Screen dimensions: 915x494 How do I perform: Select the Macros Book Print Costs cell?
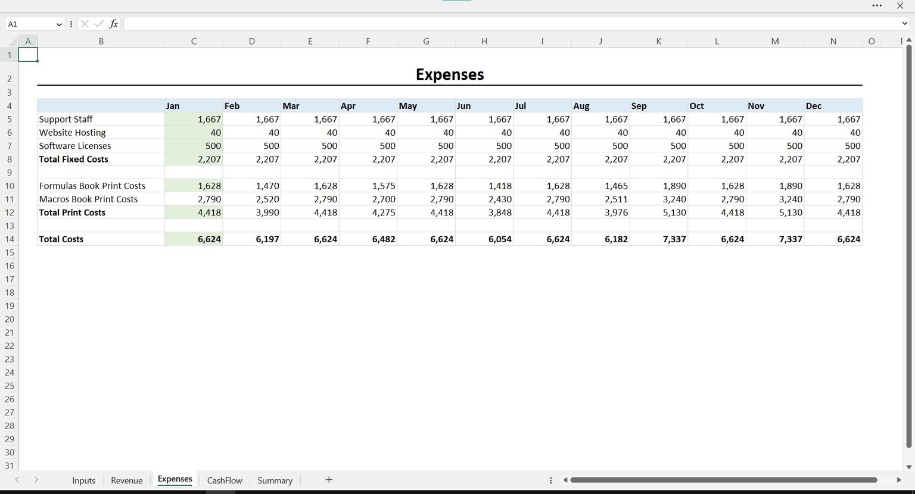point(101,199)
